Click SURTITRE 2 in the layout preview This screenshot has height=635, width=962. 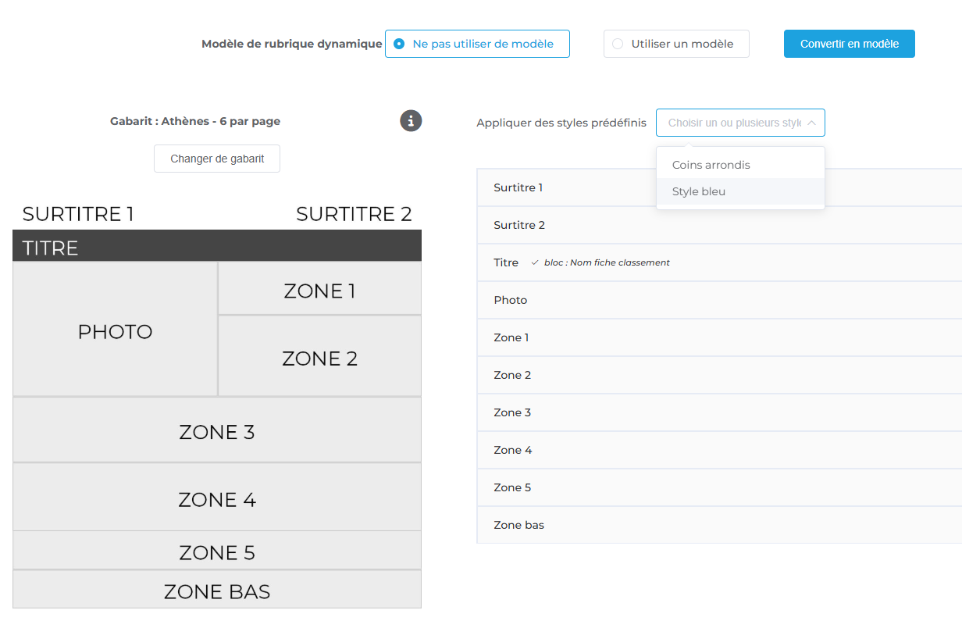pos(354,214)
